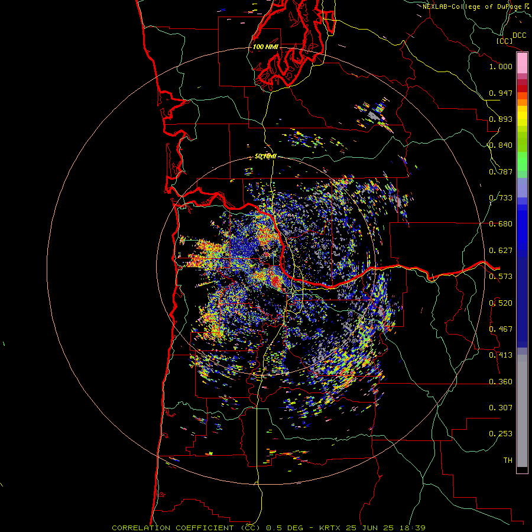Click the NEXLAB-College of DuPage title text

pyautogui.click(x=472, y=7)
